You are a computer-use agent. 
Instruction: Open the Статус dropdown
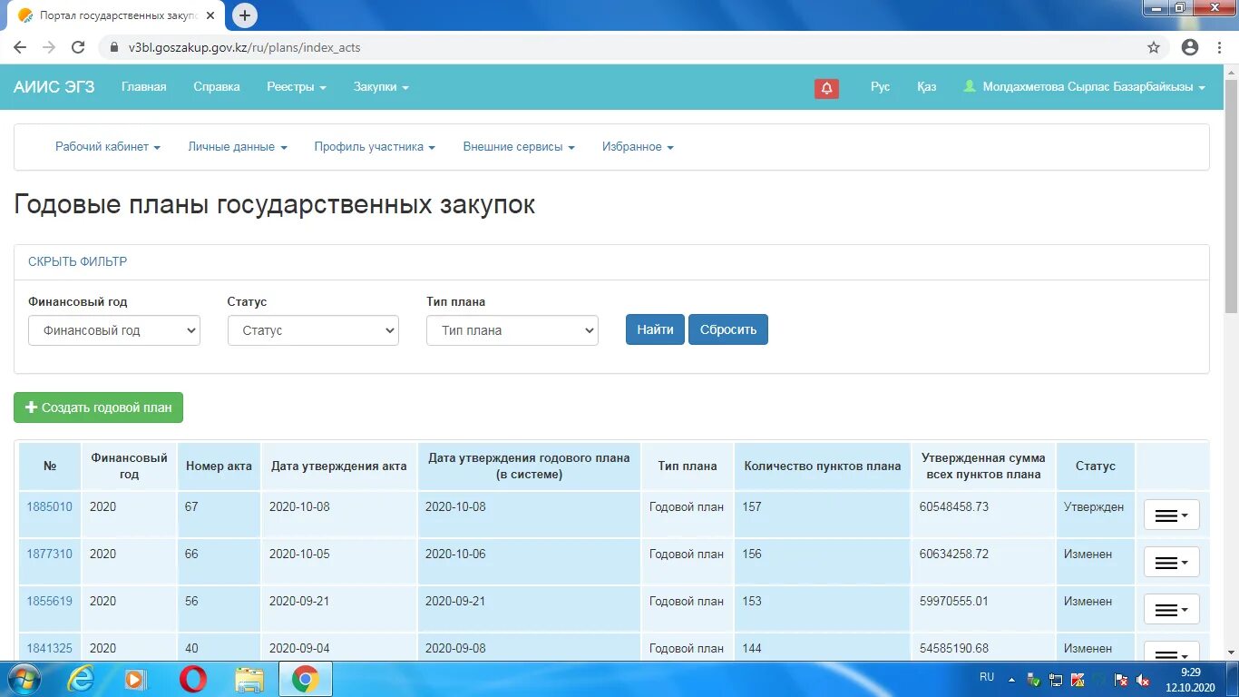click(313, 330)
